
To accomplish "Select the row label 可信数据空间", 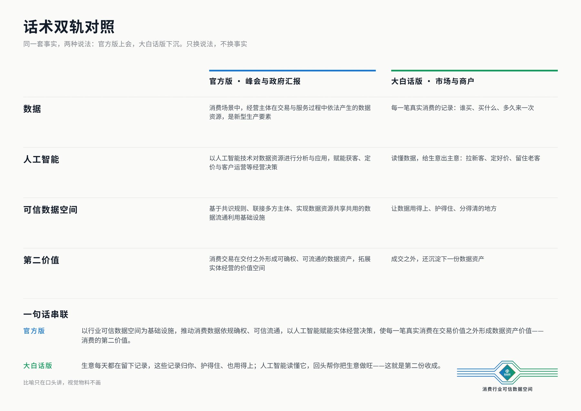I will tap(50, 210).
